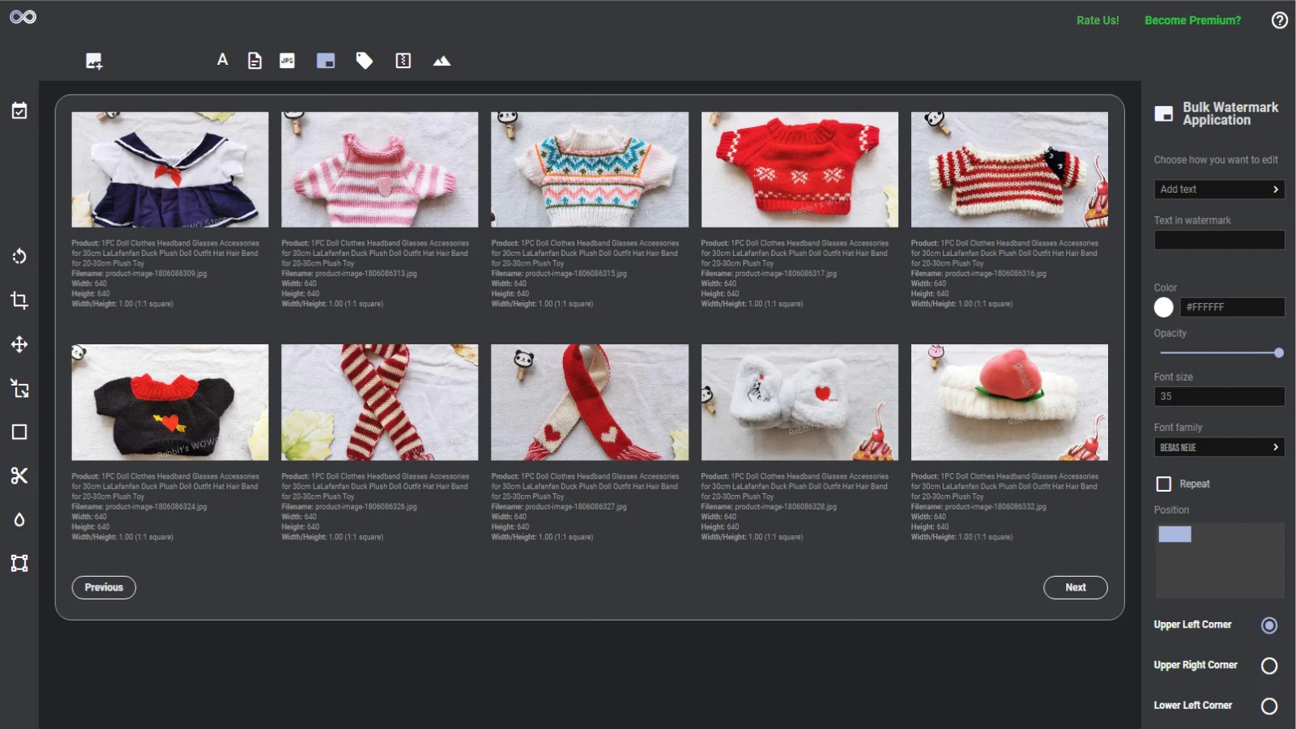Select the Add Text tool from the toolbar
The width and height of the screenshot is (1296, 729).
tap(222, 60)
